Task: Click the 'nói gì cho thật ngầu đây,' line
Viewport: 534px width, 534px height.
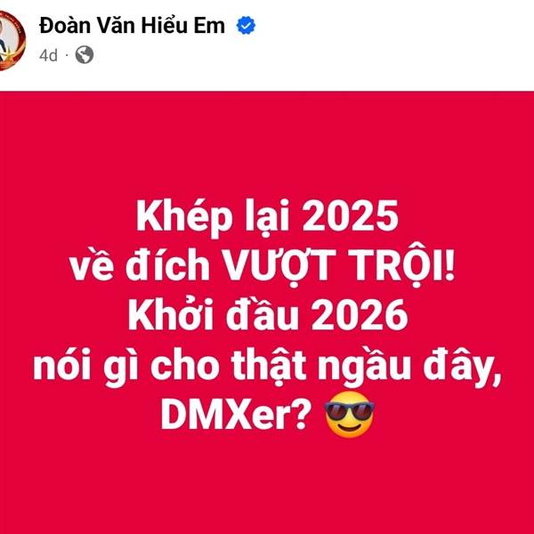Action: coord(267,367)
